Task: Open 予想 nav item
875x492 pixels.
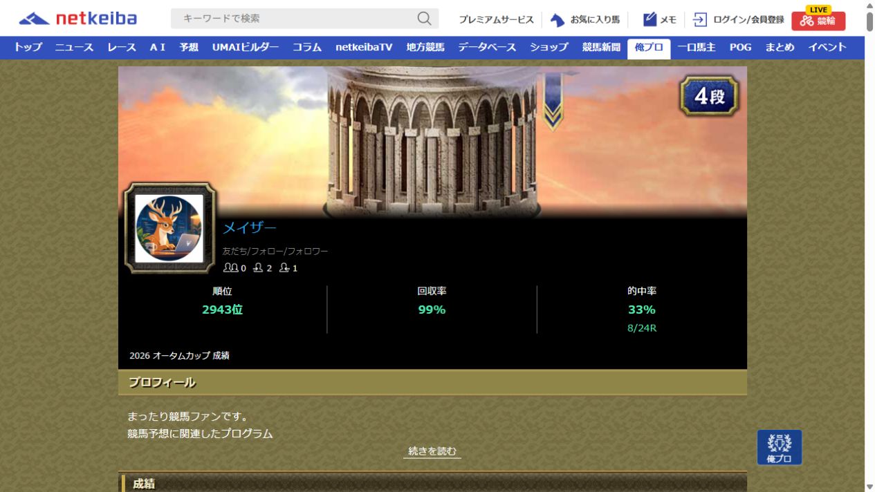Action: point(189,48)
